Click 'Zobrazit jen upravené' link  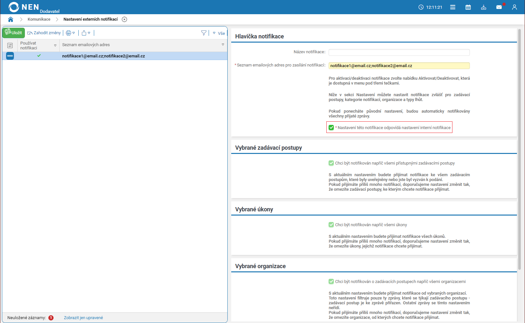click(83, 318)
